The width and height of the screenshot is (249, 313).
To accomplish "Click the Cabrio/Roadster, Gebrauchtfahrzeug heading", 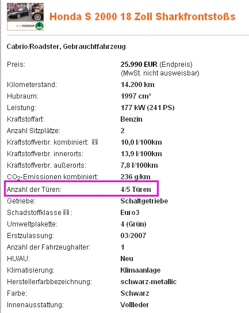I will click(66, 47).
